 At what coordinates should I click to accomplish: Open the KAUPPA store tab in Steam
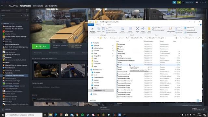(x=13, y=6)
